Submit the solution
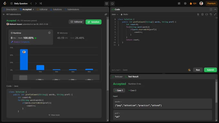This screenshot has height=123, width=219. 210,70
